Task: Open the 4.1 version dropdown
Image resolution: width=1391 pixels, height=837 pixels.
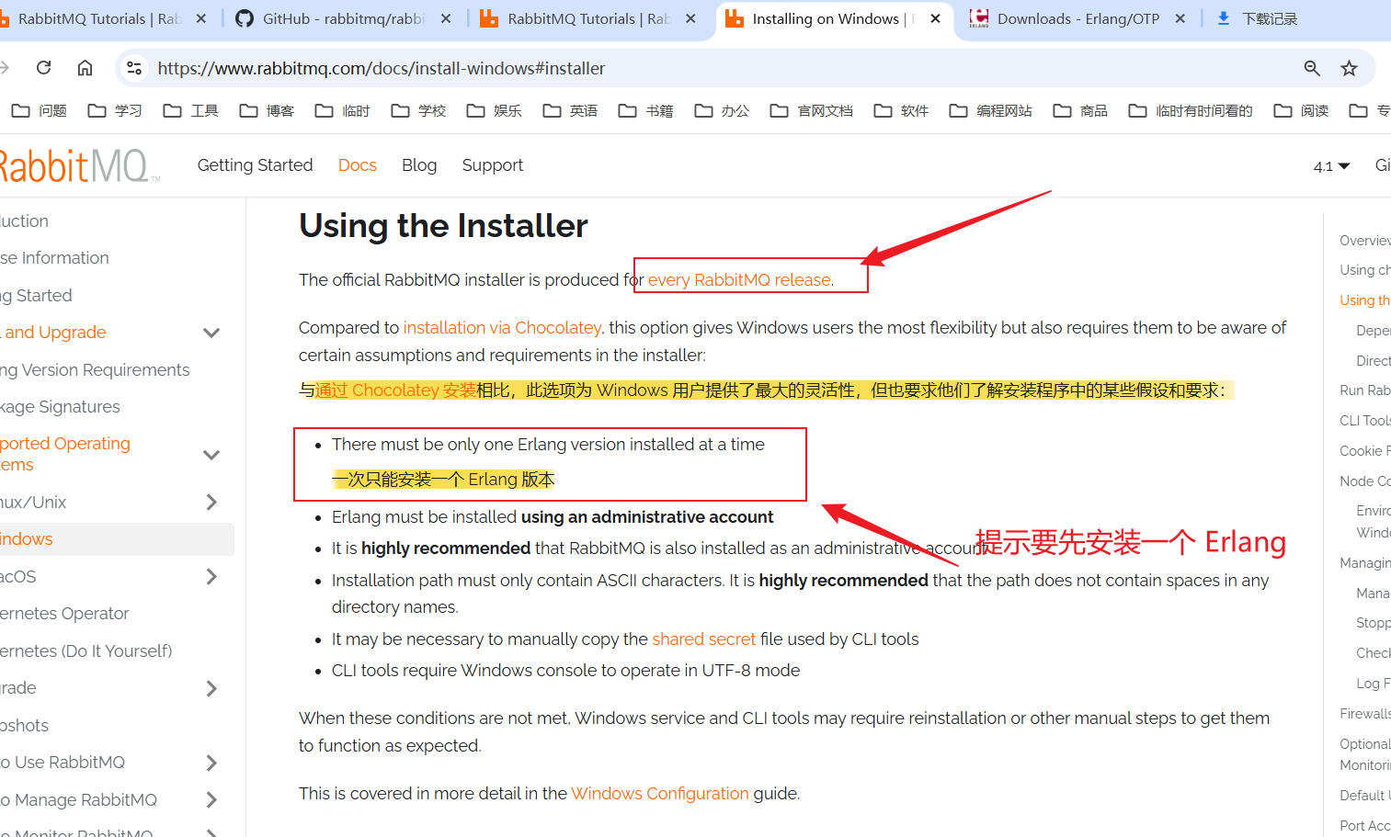Action: coord(1331,166)
